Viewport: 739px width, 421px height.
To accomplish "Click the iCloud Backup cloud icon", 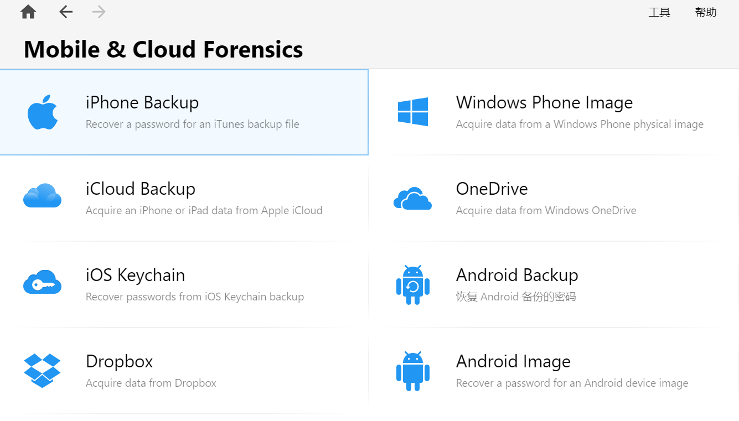I will coord(42,195).
